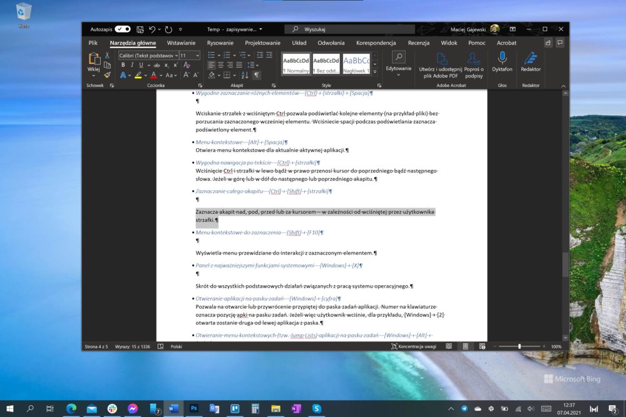626x417 pixels.
Task: Copy selection to clipboard
Action: (x=107, y=65)
